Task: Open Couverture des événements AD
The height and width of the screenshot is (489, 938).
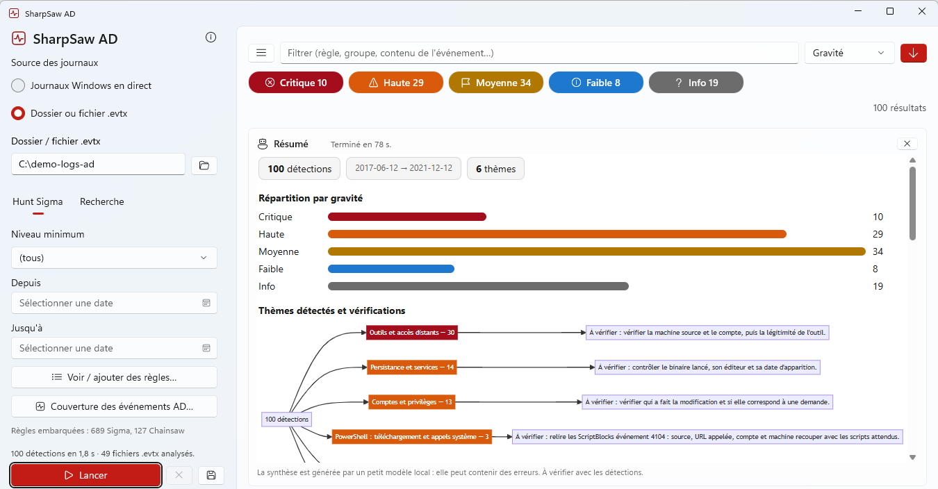Action: [114, 406]
